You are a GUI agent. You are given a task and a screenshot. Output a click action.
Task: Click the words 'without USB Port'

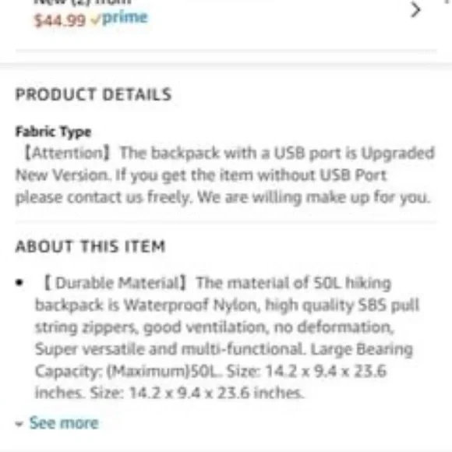pos(322,175)
